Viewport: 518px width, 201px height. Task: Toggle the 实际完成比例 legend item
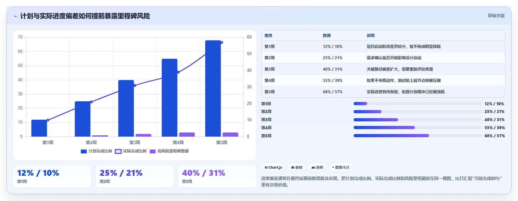pos(131,151)
